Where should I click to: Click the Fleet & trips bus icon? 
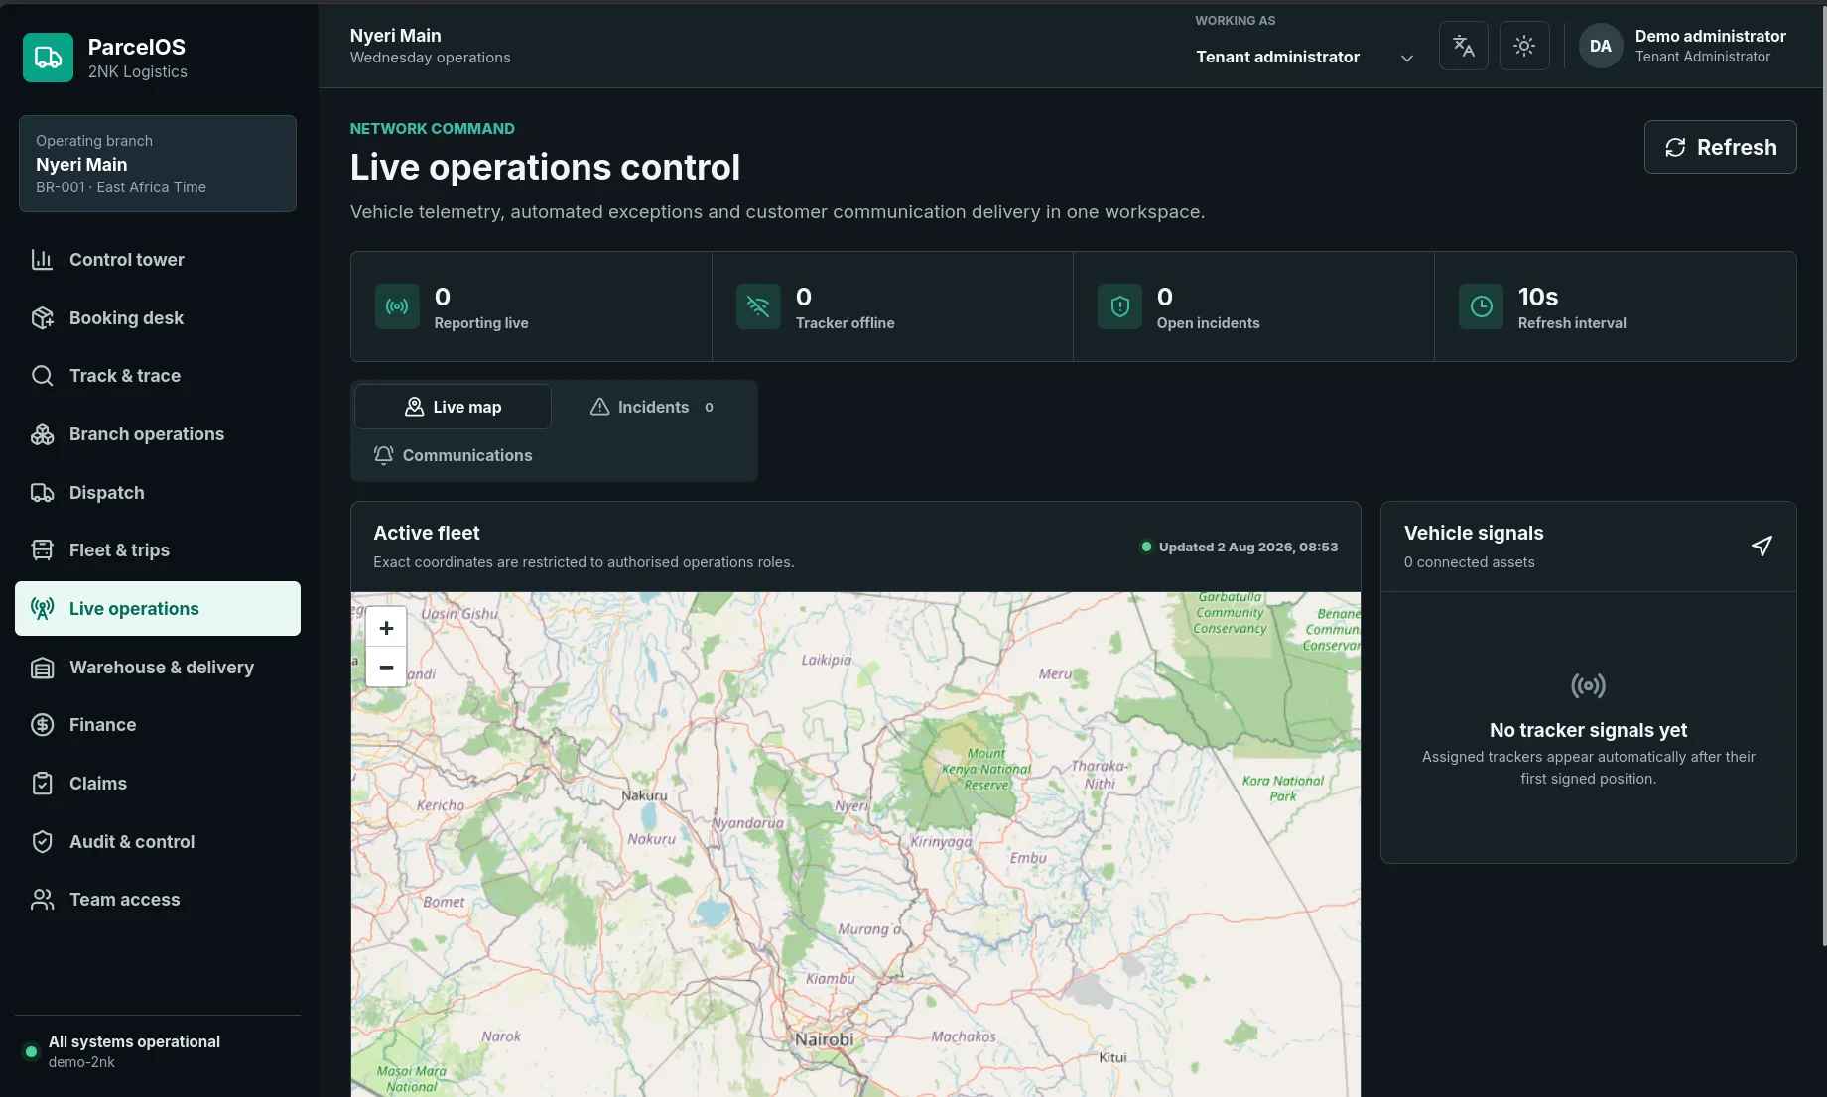42,550
